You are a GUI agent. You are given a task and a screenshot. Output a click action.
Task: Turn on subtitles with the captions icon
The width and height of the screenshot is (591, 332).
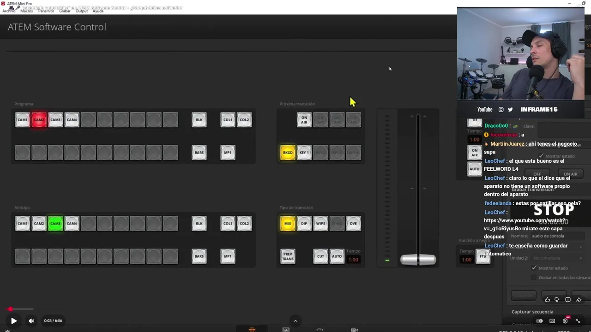coord(552,321)
